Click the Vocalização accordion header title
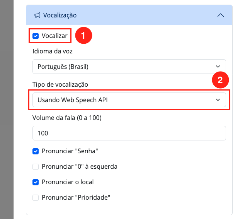This screenshot has width=245, height=219. [x=60, y=15]
